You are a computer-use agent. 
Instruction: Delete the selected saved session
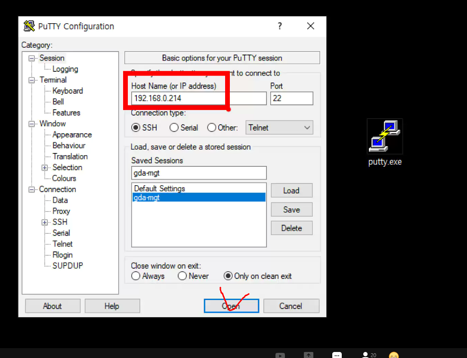(291, 228)
